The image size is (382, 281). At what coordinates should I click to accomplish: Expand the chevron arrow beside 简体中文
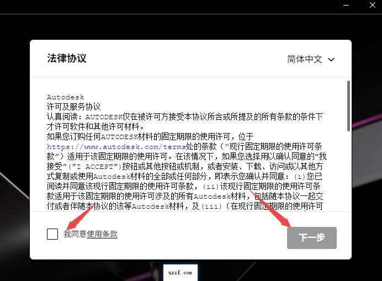[x=331, y=59]
